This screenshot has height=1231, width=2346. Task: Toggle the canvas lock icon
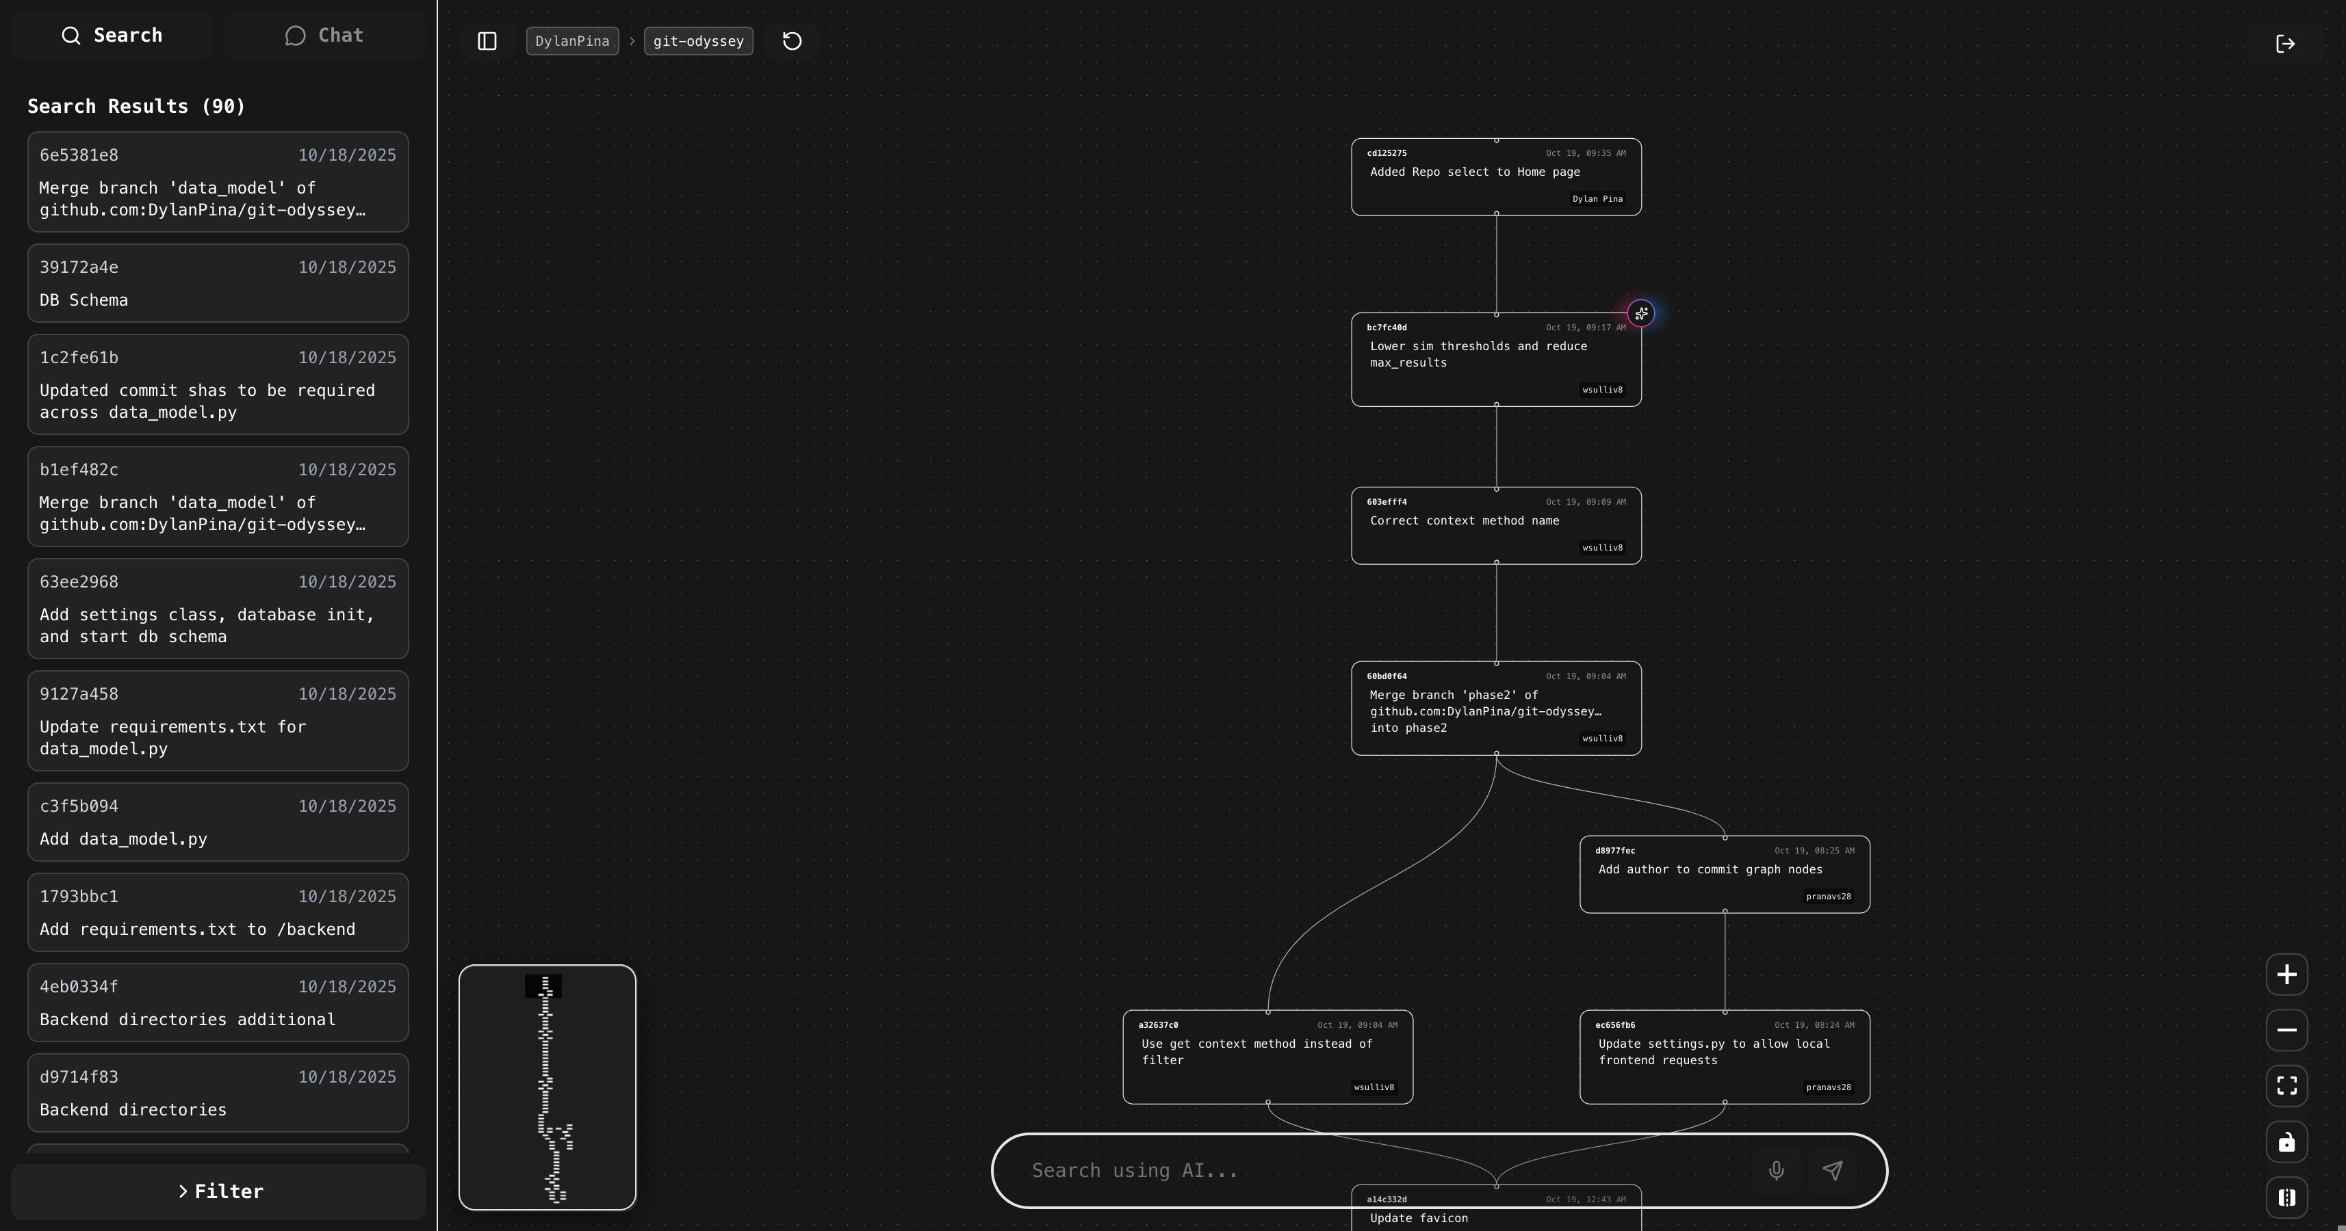[x=2286, y=1143]
